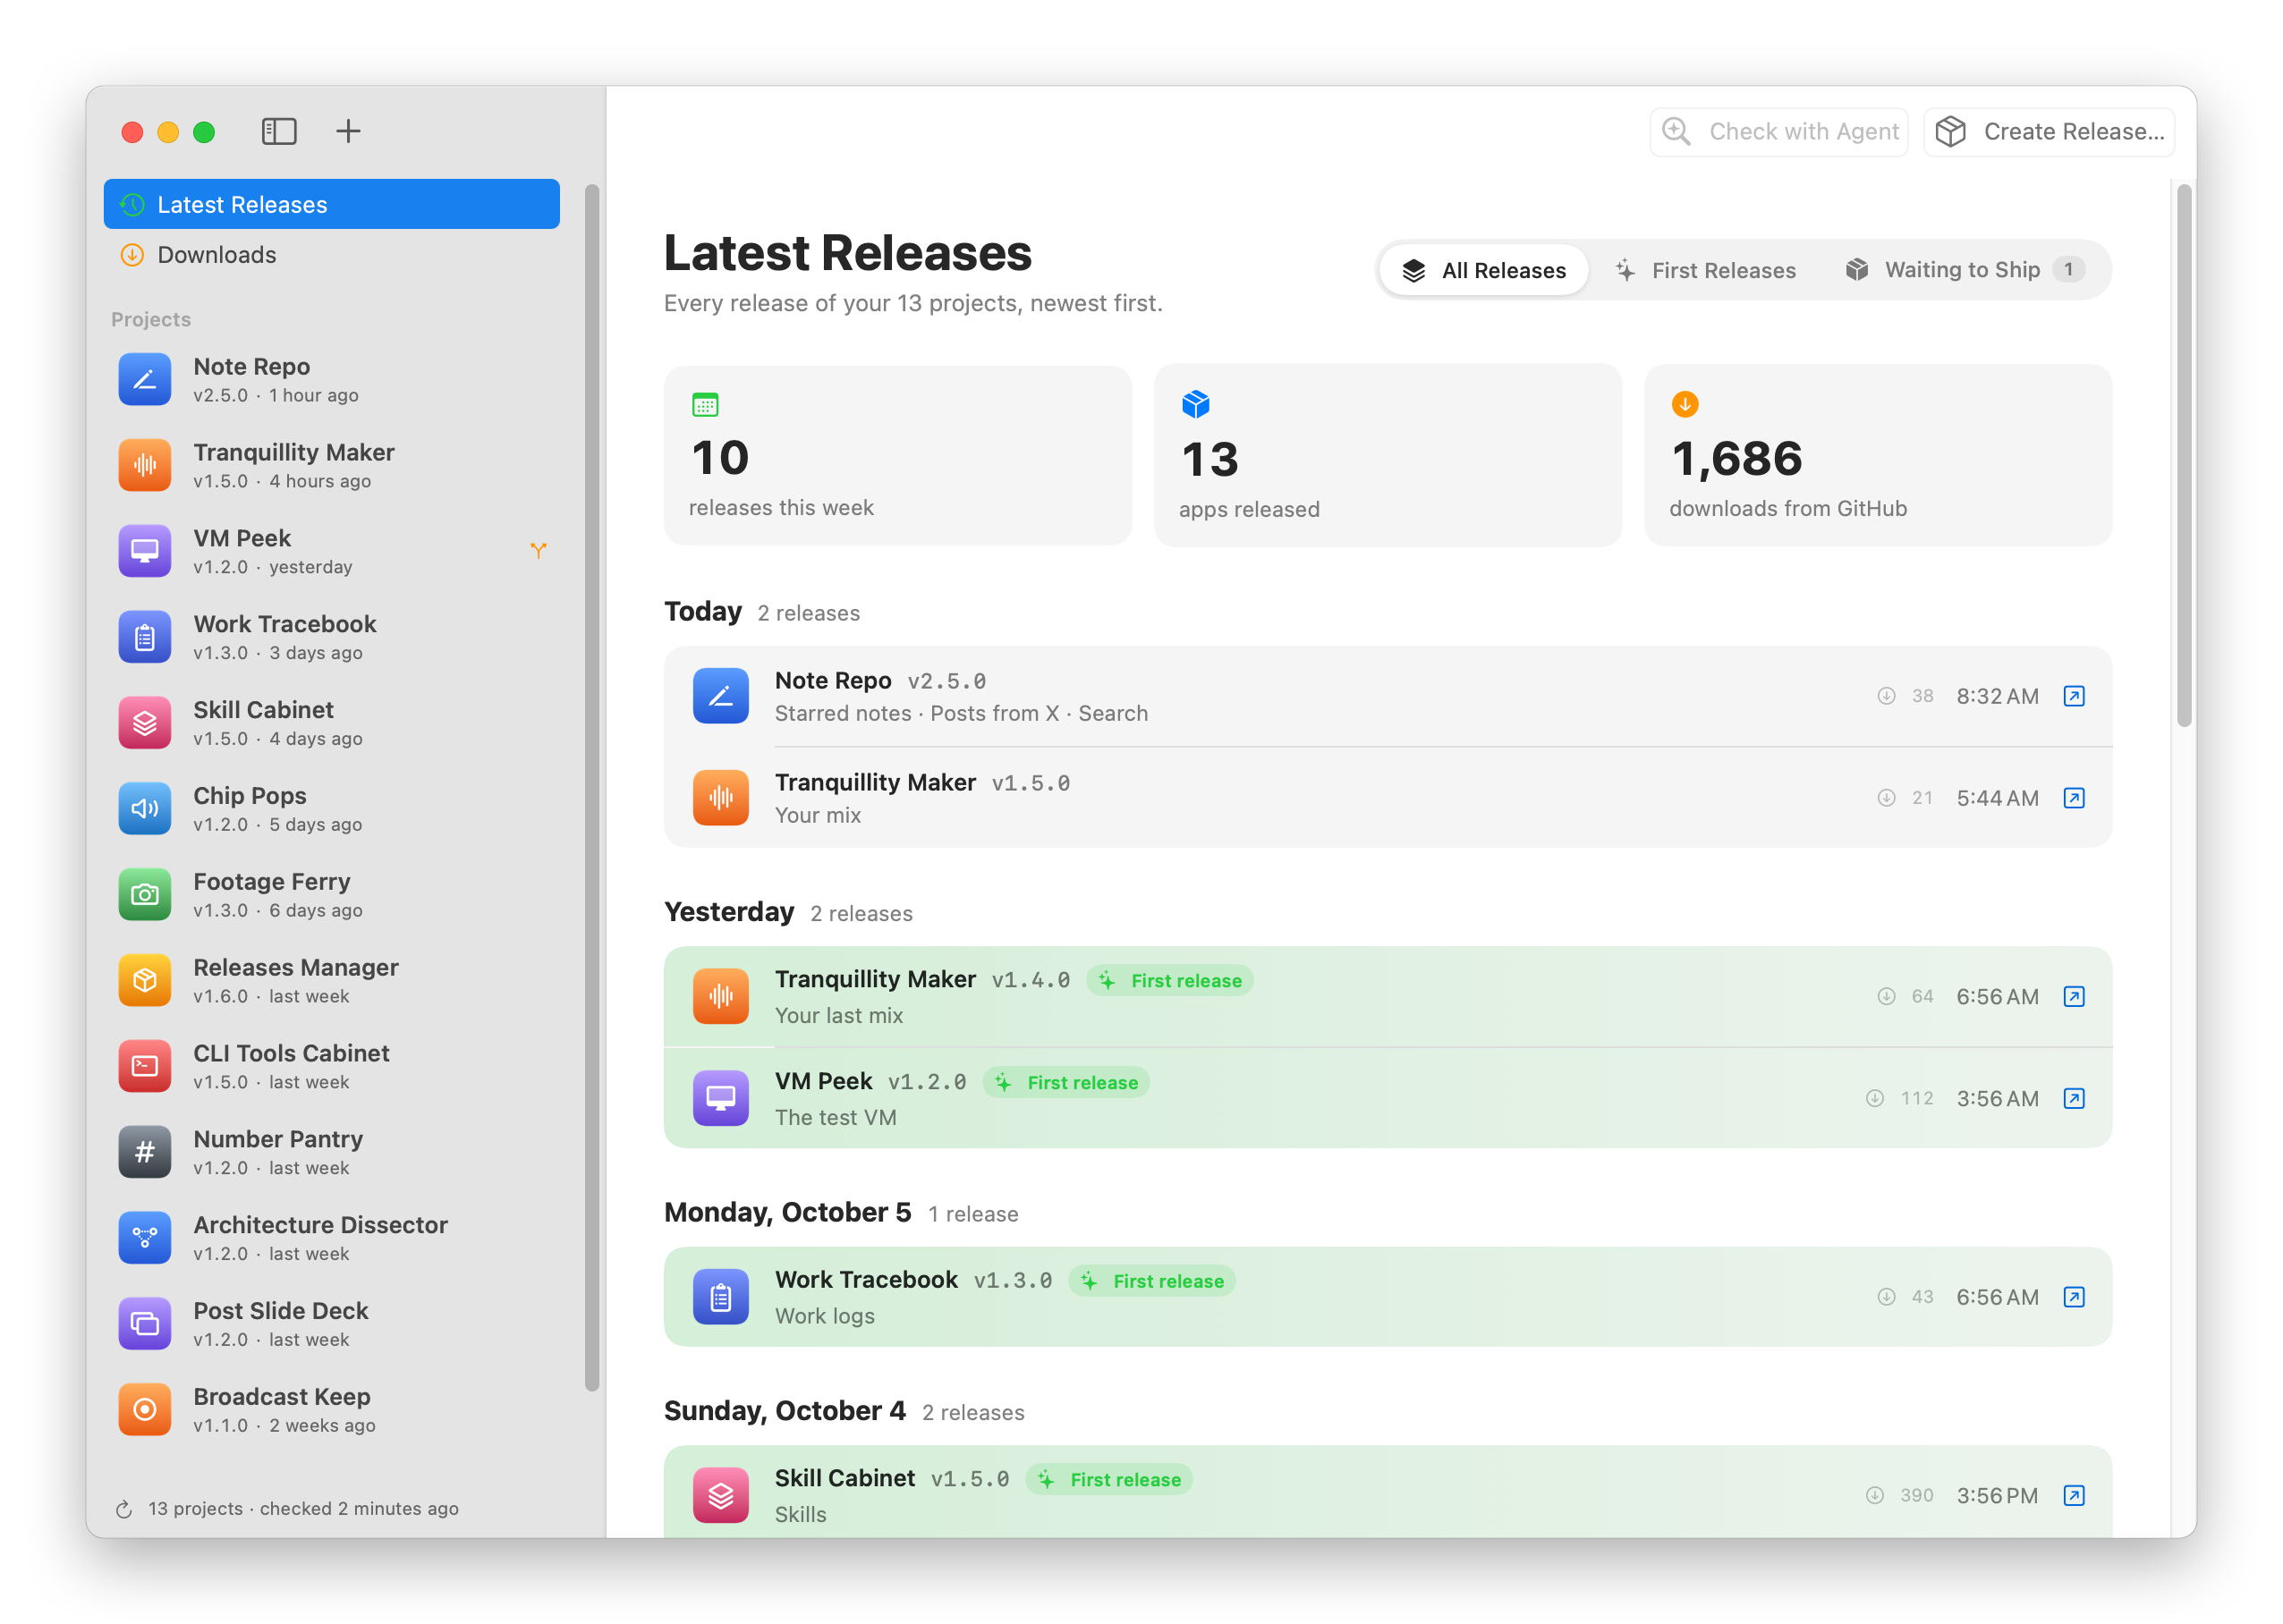Select Latest Releases in the sidebar
2283x1624 pixels.
tap(331, 204)
